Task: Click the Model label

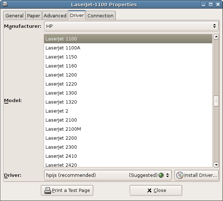Action: coord(13,100)
